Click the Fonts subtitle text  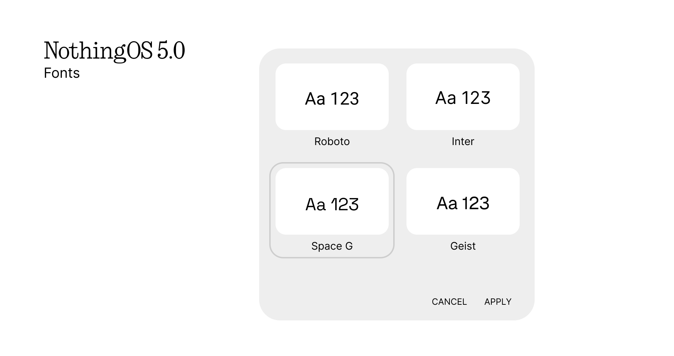[x=62, y=73]
